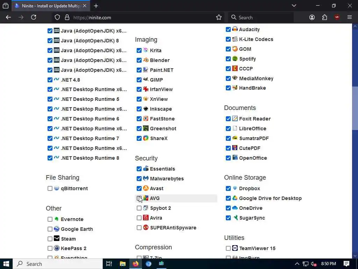
Task: Check the KeePass 2 checkbox
Action: (50, 248)
